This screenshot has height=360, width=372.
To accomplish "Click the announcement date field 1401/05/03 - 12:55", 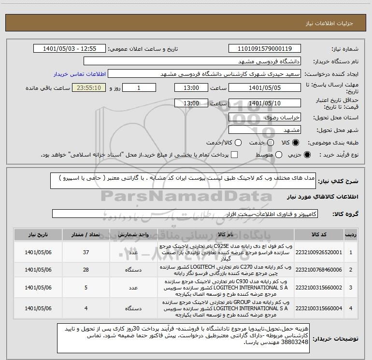I will coord(70,48).
